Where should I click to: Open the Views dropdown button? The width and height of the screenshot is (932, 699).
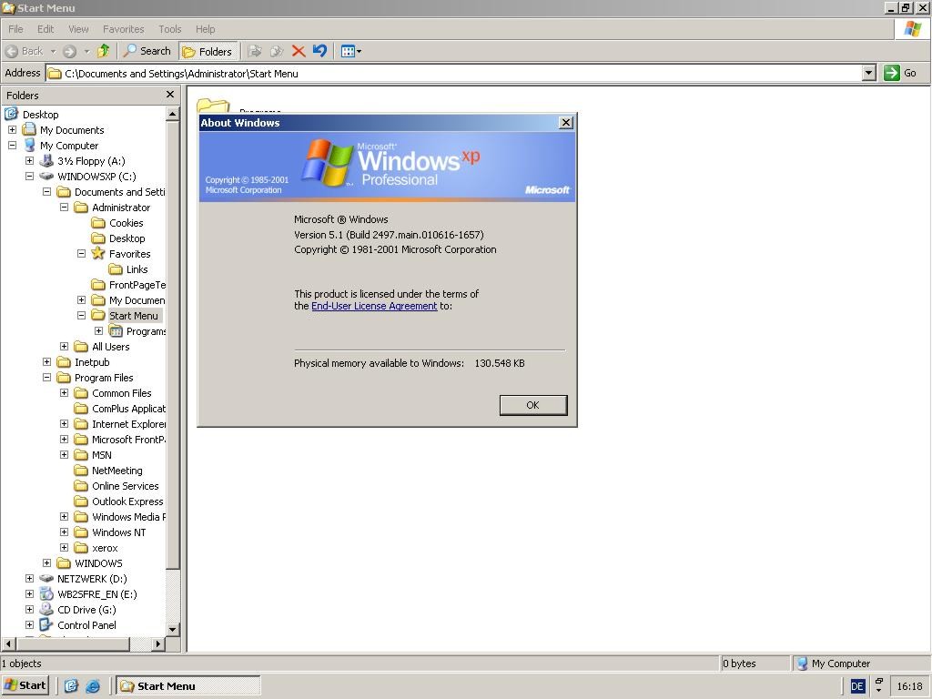[x=350, y=51]
